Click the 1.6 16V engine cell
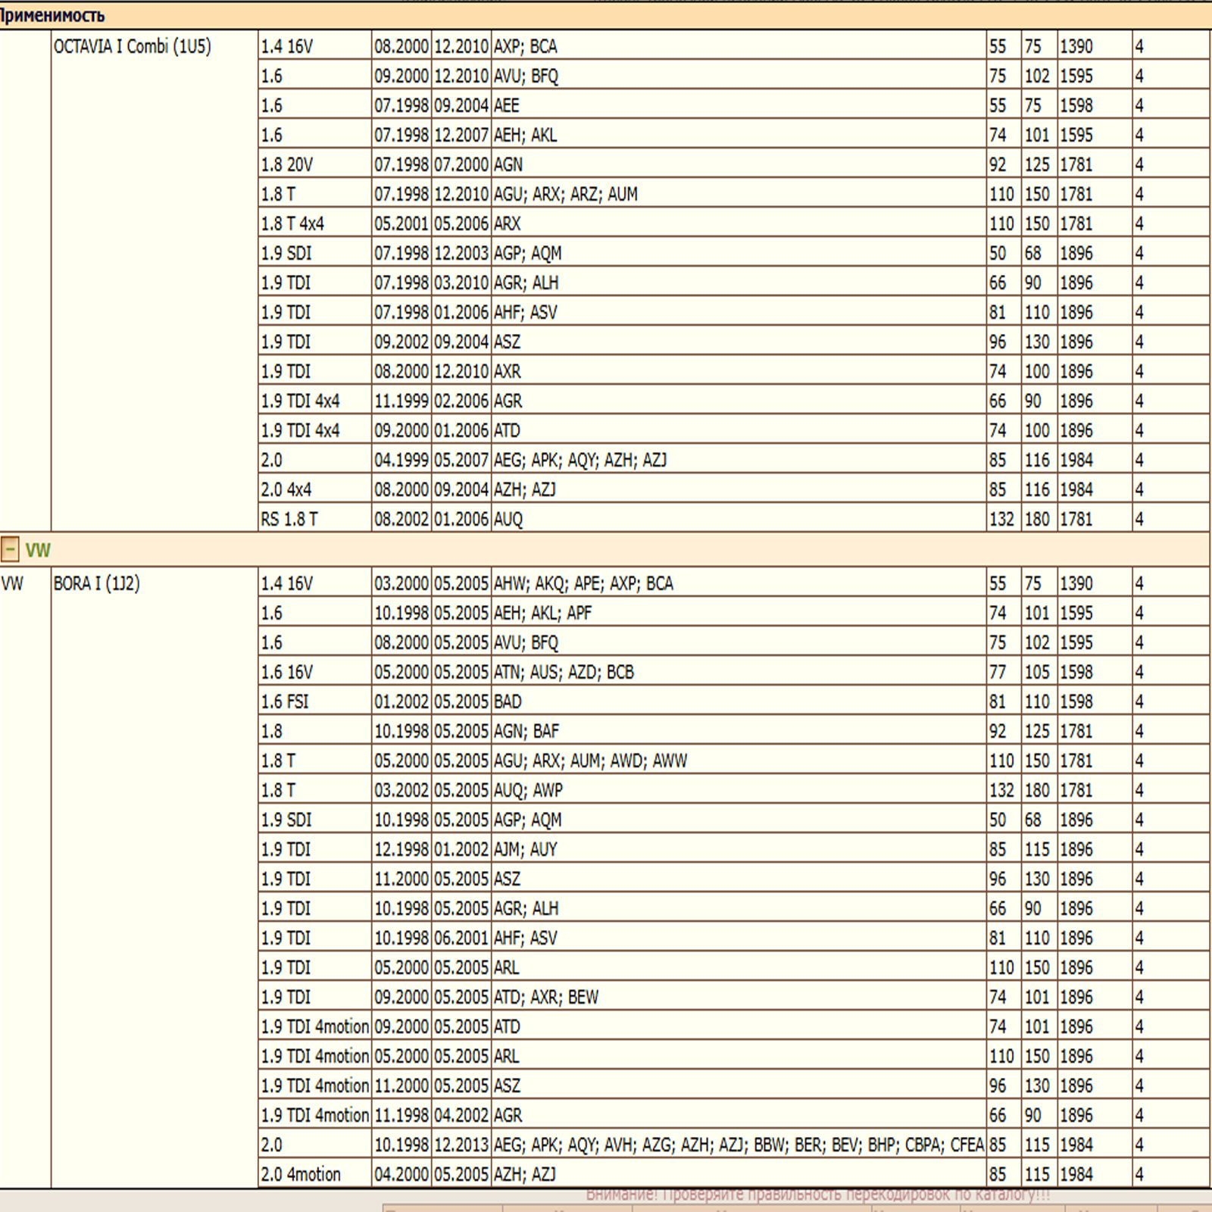Viewport: 1212px width, 1212px height. (x=314, y=673)
